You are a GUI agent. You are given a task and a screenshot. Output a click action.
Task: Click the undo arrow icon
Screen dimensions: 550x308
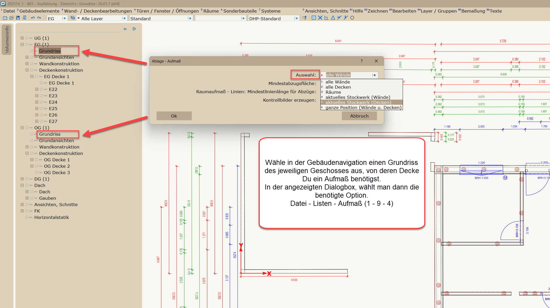tap(33, 18)
